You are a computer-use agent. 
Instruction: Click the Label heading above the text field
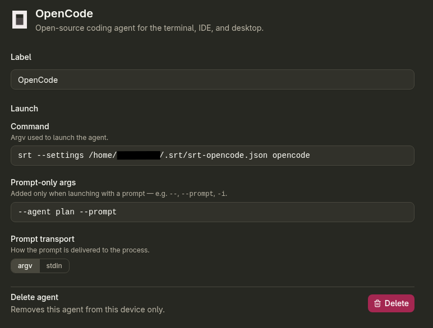tap(21, 57)
